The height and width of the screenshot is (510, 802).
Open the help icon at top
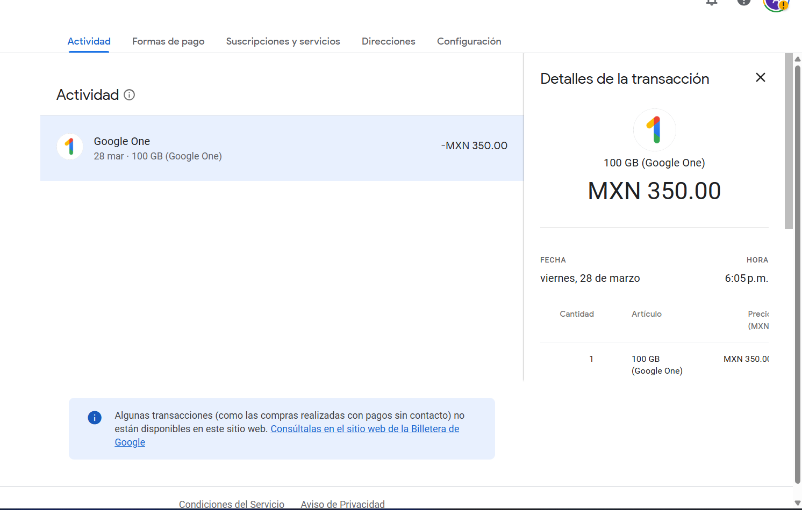pos(743,3)
